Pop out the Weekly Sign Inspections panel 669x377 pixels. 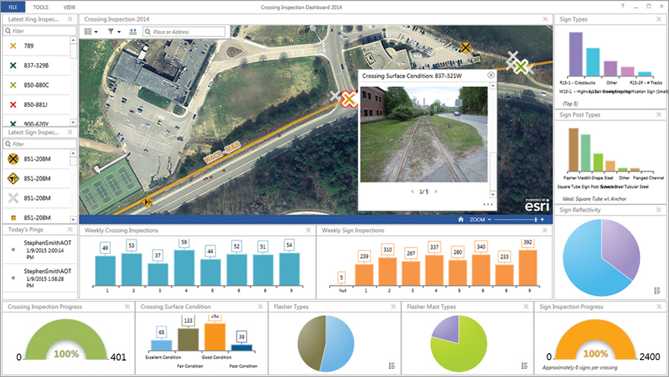pos(544,230)
